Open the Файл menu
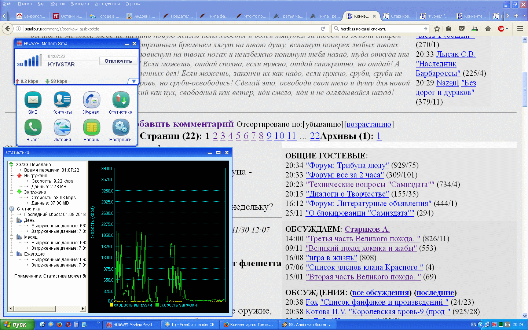Viewport: 528px width, 330px height. [x=7, y=4]
